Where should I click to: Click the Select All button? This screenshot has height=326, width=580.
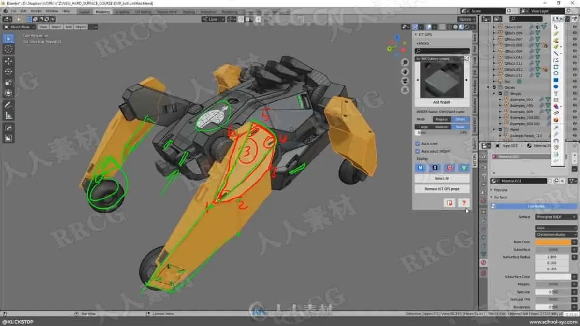(442, 178)
